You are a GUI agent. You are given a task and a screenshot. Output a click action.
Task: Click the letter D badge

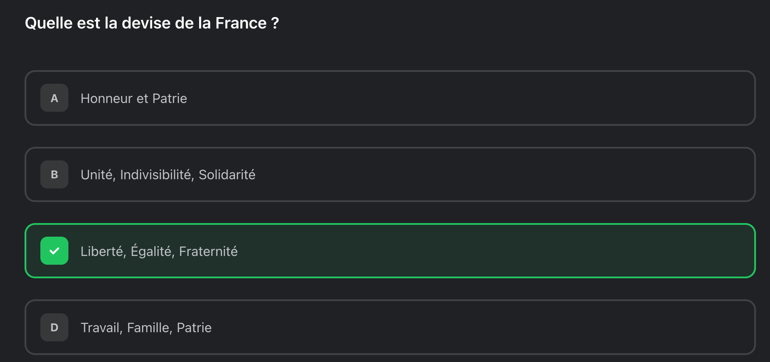click(54, 327)
